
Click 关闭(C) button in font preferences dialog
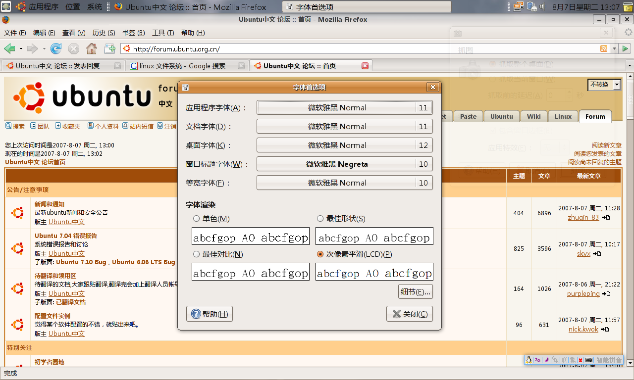coord(410,314)
